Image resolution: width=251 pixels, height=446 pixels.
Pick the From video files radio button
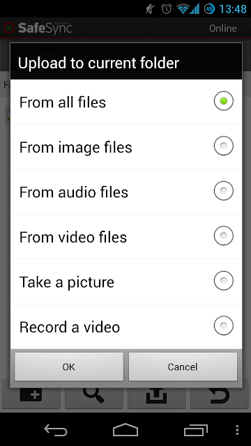223,236
